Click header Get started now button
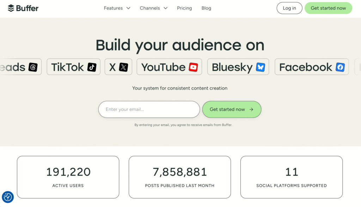 point(328,8)
